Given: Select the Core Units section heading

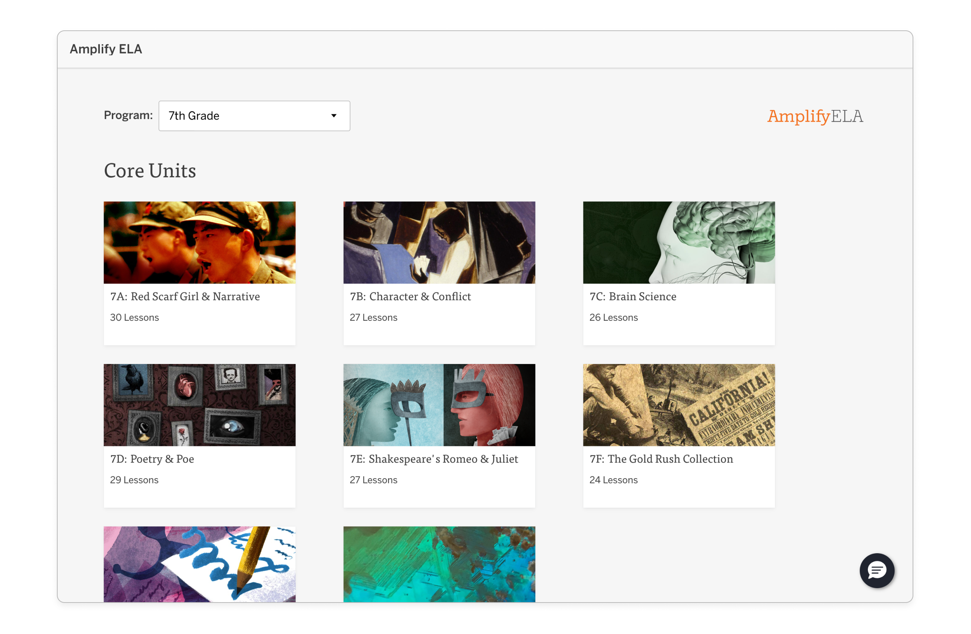Looking at the screenshot, I should pyautogui.click(x=150, y=171).
